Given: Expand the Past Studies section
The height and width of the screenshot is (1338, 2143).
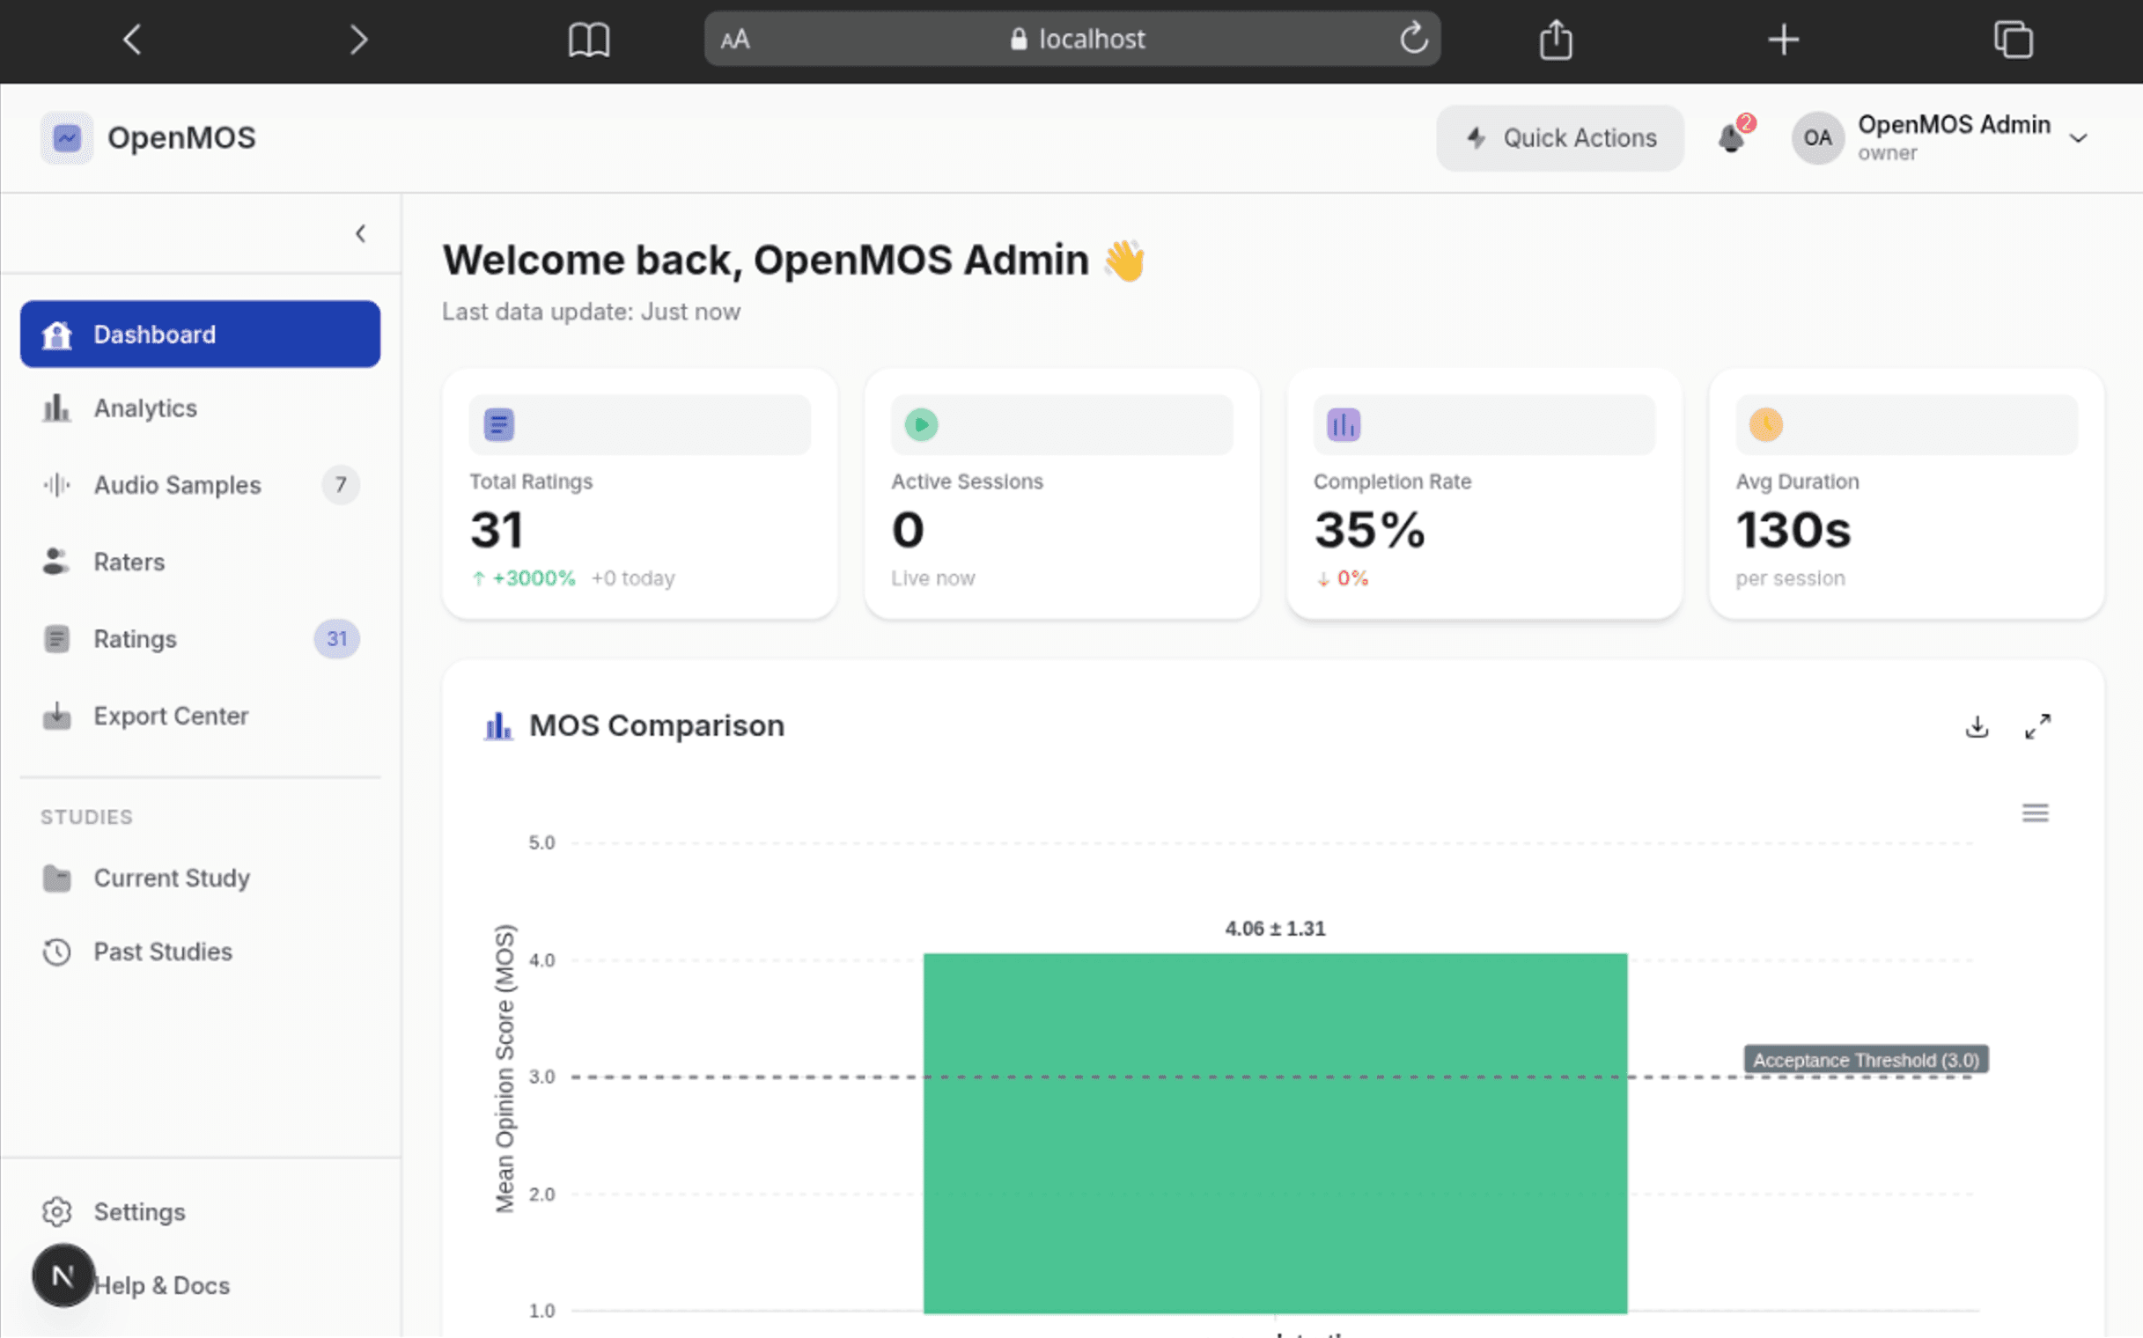Looking at the screenshot, I should tap(162, 952).
